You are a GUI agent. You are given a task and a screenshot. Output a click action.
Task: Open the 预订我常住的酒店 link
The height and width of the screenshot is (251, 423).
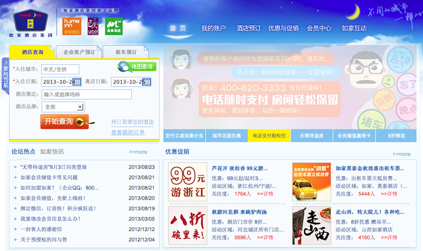tap(133, 122)
